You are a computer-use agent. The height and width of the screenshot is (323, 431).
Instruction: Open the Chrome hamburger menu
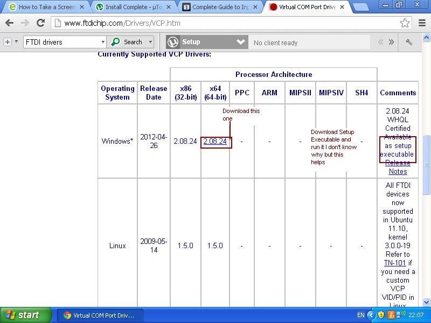coord(422,23)
